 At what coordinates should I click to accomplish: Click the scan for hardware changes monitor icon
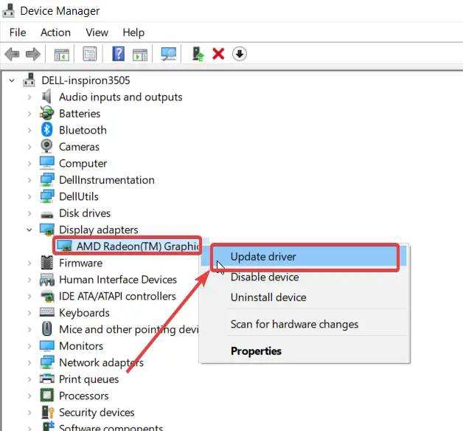point(169,54)
